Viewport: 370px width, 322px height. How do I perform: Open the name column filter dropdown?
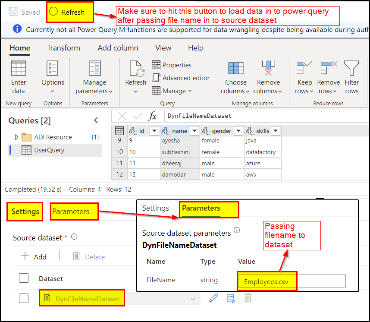coord(194,131)
